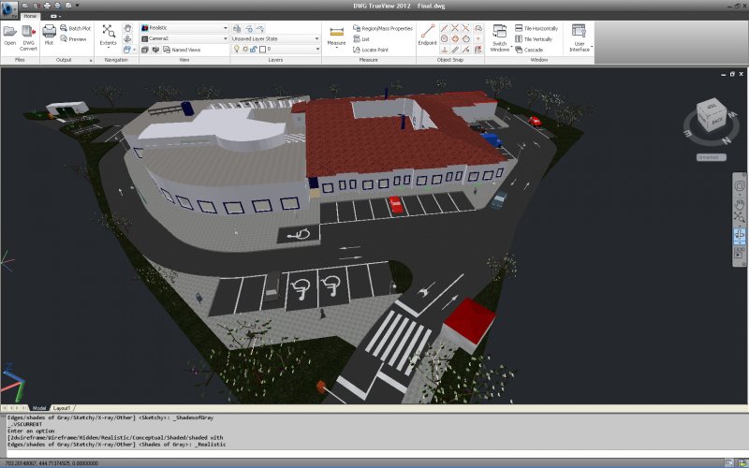Click the Layer Properties icon
The height and width of the screenshot is (468, 749).
point(237,28)
